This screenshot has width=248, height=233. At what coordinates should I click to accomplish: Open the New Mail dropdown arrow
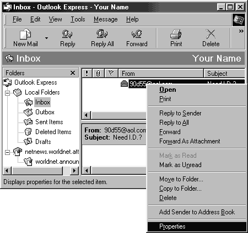(x=46, y=38)
